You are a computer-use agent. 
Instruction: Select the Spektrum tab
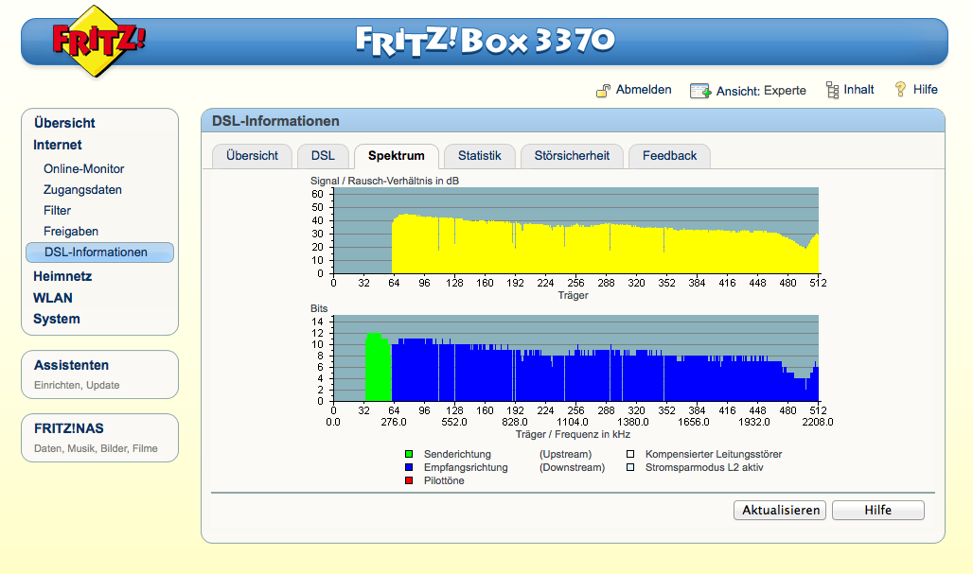click(x=396, y=156)
